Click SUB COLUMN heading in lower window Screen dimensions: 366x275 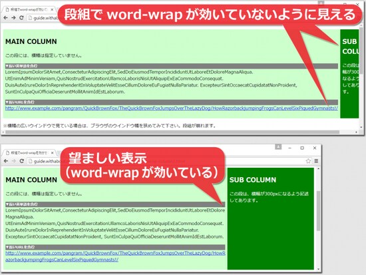pos(253,180)
